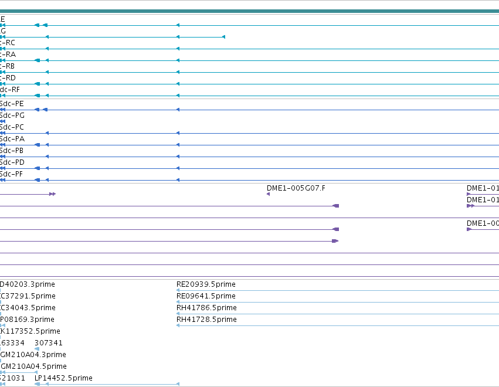Select the Sdc-PB label
The height and width of the screenshot is (387, 499).
(12, 151)
